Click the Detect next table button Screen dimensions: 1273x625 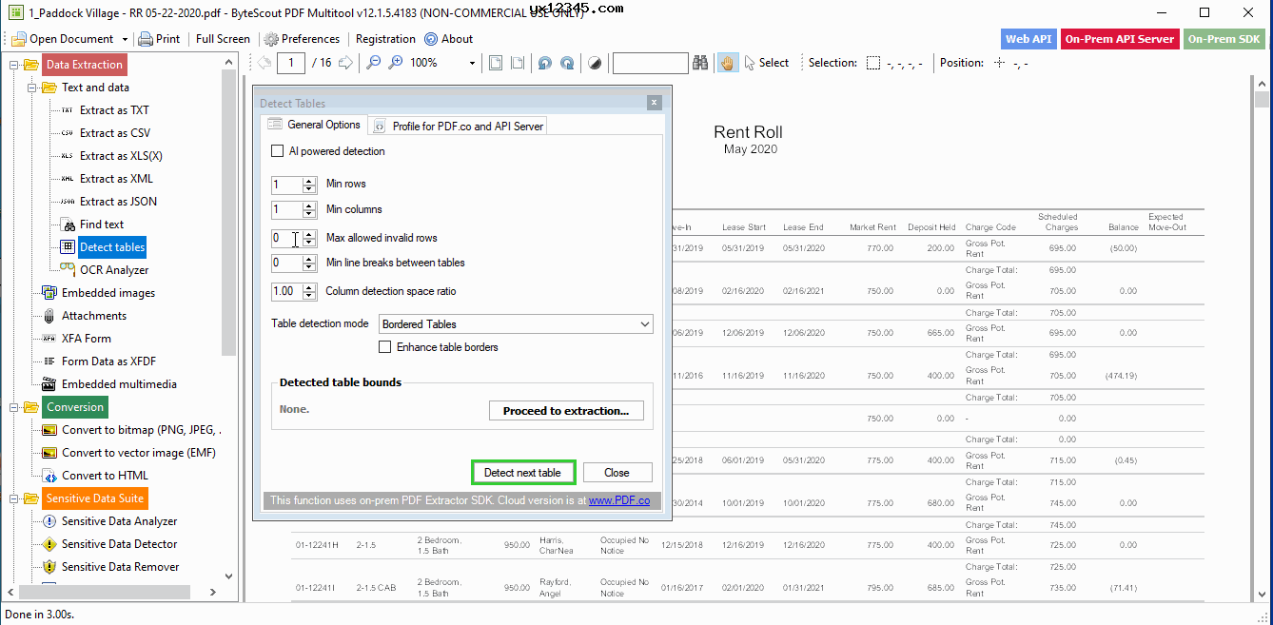[x=522, y=473]
